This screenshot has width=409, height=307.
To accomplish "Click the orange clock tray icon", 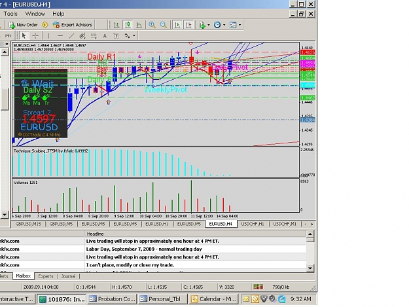I will 255,299.
